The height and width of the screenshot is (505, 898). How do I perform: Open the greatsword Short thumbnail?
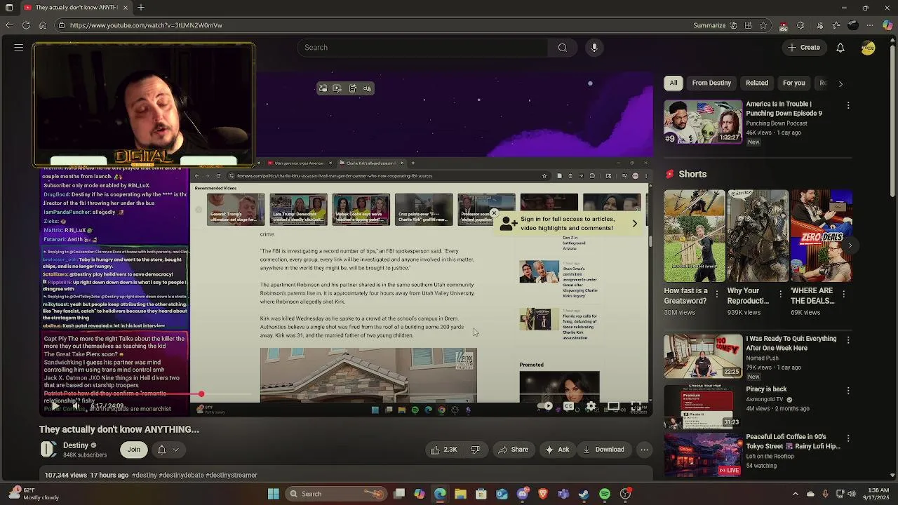click(695, 236)
